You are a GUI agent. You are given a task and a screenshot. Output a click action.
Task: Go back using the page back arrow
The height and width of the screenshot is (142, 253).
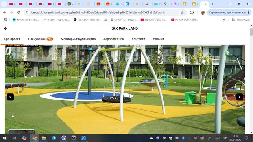pos(6,29)
